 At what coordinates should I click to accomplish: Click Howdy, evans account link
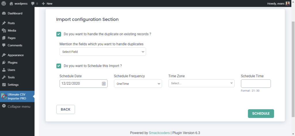(x=278, y=3)
